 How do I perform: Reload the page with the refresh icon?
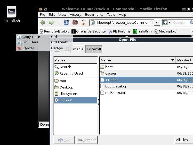(x=66, y=22)
